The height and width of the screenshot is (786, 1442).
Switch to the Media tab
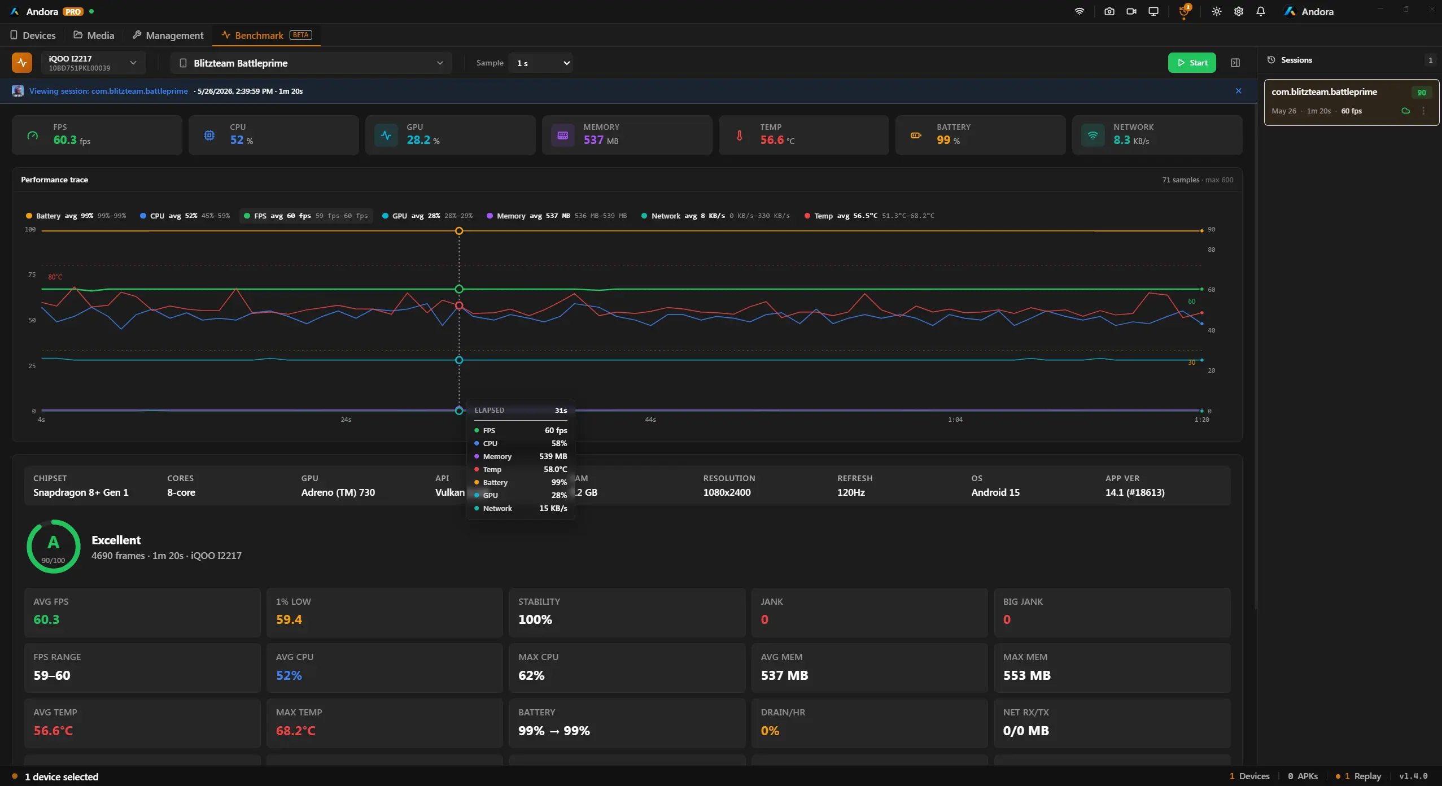click(x=94, y=35)
